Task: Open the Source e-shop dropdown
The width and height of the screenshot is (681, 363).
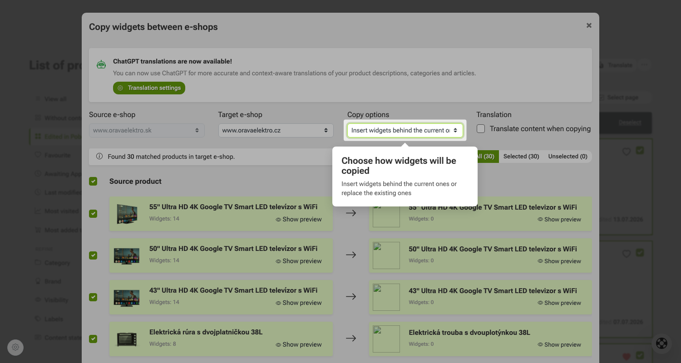Action: pos(147,130)
